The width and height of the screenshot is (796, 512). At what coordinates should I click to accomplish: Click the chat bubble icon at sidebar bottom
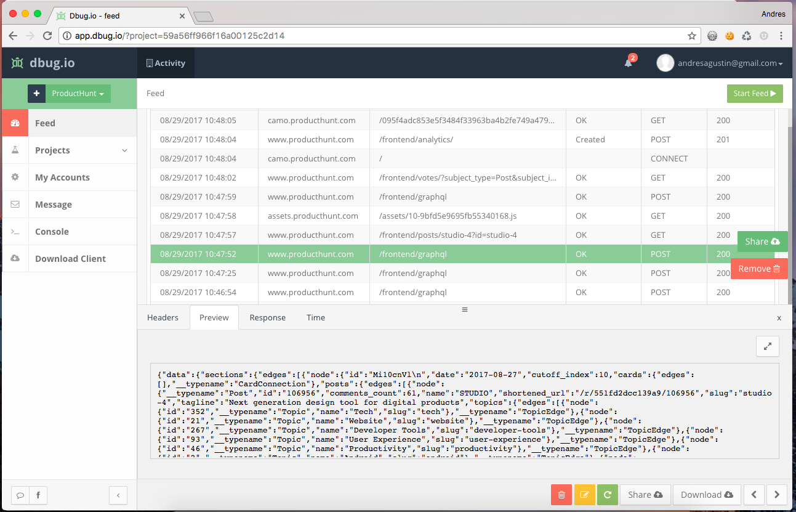click(20, 495)
